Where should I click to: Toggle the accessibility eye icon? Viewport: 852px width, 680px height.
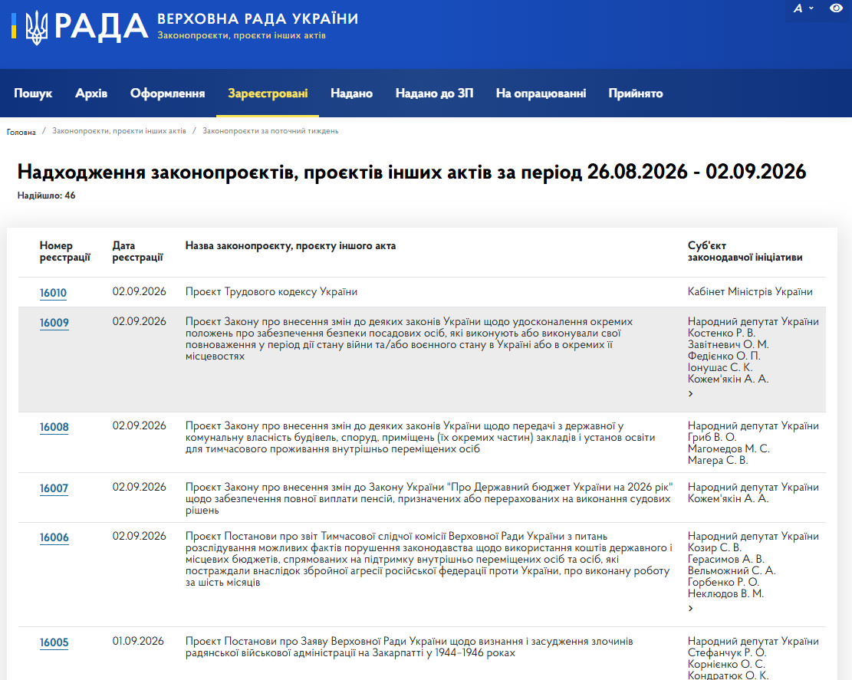point(836,8)
